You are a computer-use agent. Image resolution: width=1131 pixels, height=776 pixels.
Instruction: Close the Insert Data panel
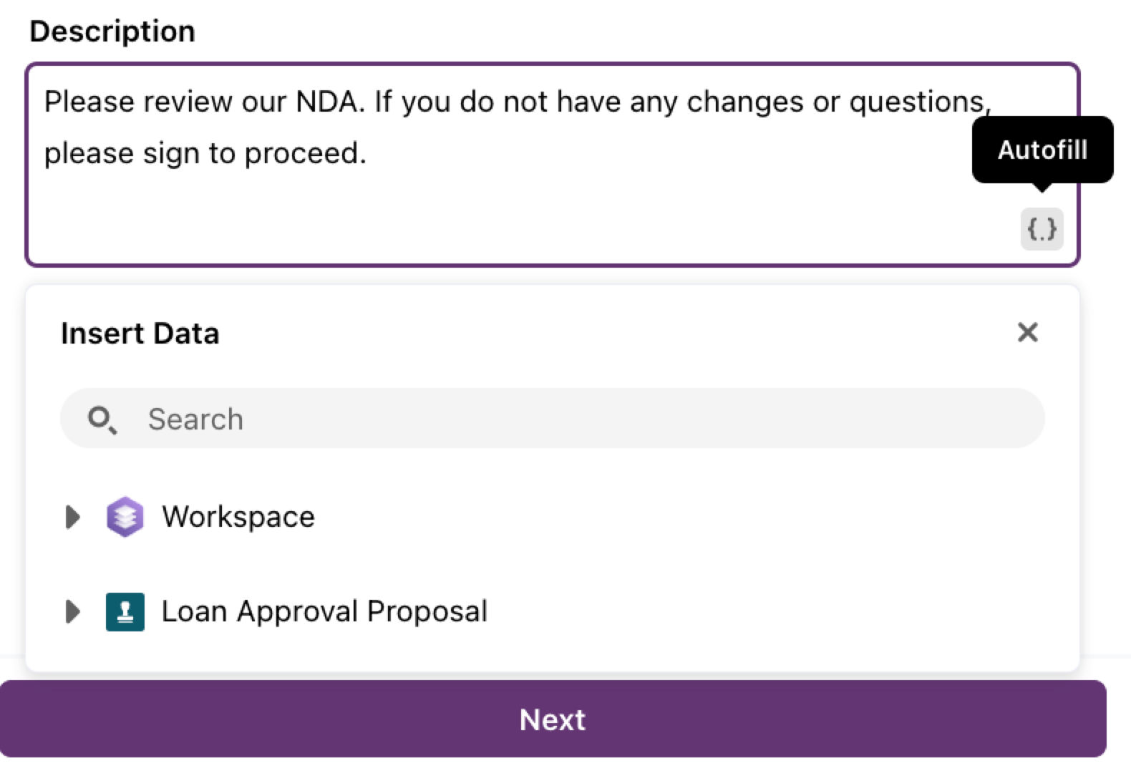pos(1027,332)
